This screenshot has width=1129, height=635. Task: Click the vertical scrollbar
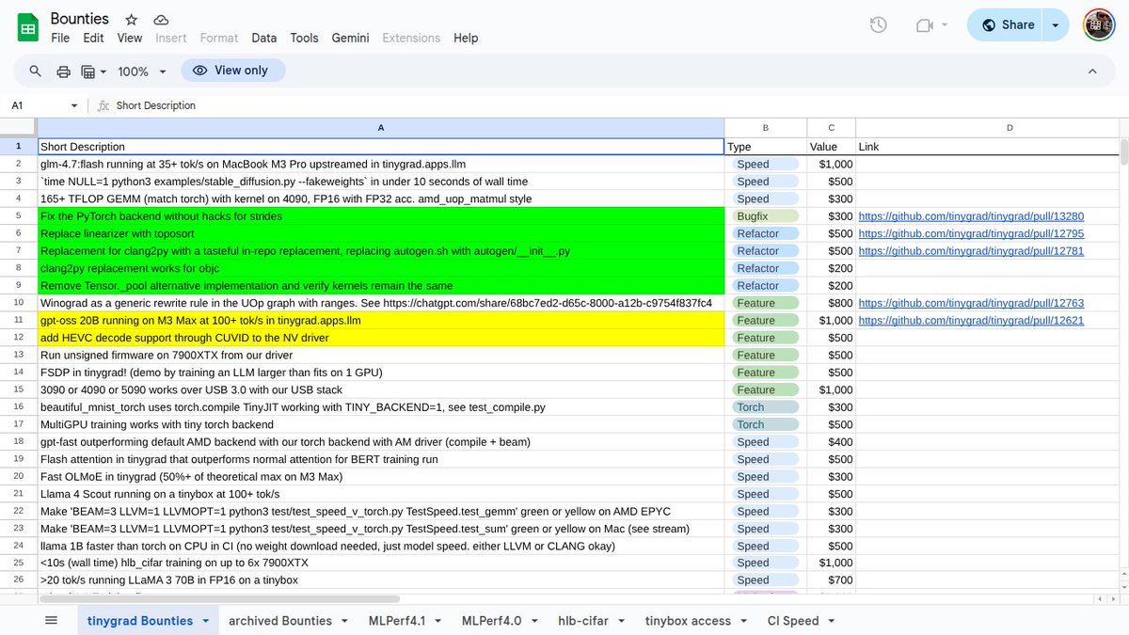(x=1124, y=151)
